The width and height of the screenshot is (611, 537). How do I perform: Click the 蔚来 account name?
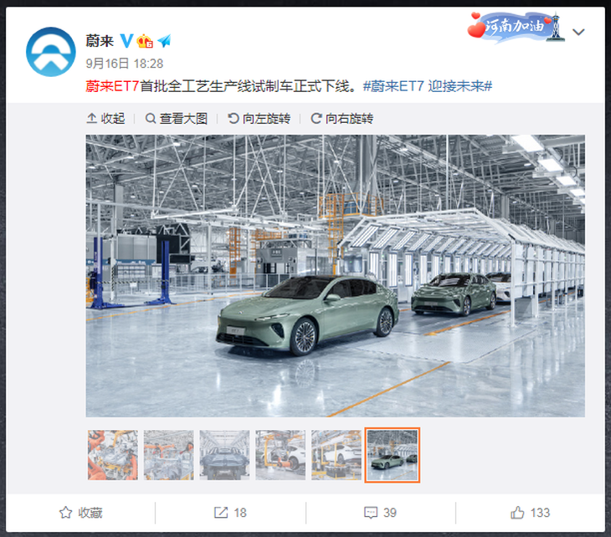point(100,41)
